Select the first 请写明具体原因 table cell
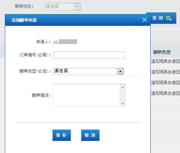Screen dimensions: 180x153 coord(165,61)
